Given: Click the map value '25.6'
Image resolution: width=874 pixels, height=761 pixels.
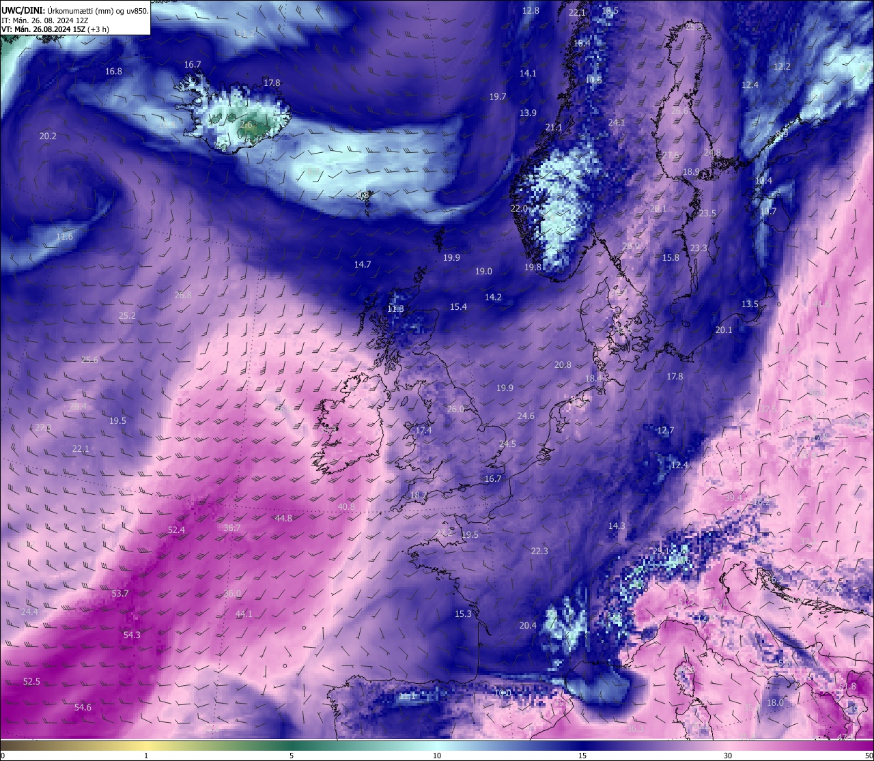Looking at the screenshot, I should tap(89, 360).
